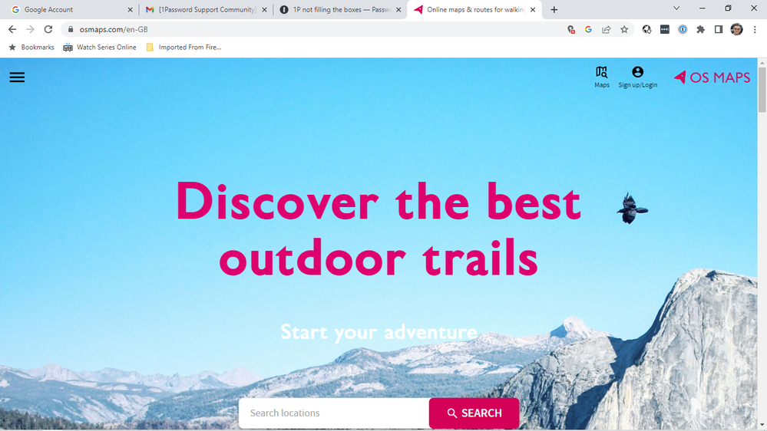Viewport: 767px width, 431px height.
Task: Open the Chrome Extensions puzzle icon
Action: 700,29
